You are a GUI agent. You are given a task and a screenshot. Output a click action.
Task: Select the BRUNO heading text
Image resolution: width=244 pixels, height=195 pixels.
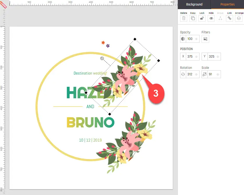click(x=91, y=123)
